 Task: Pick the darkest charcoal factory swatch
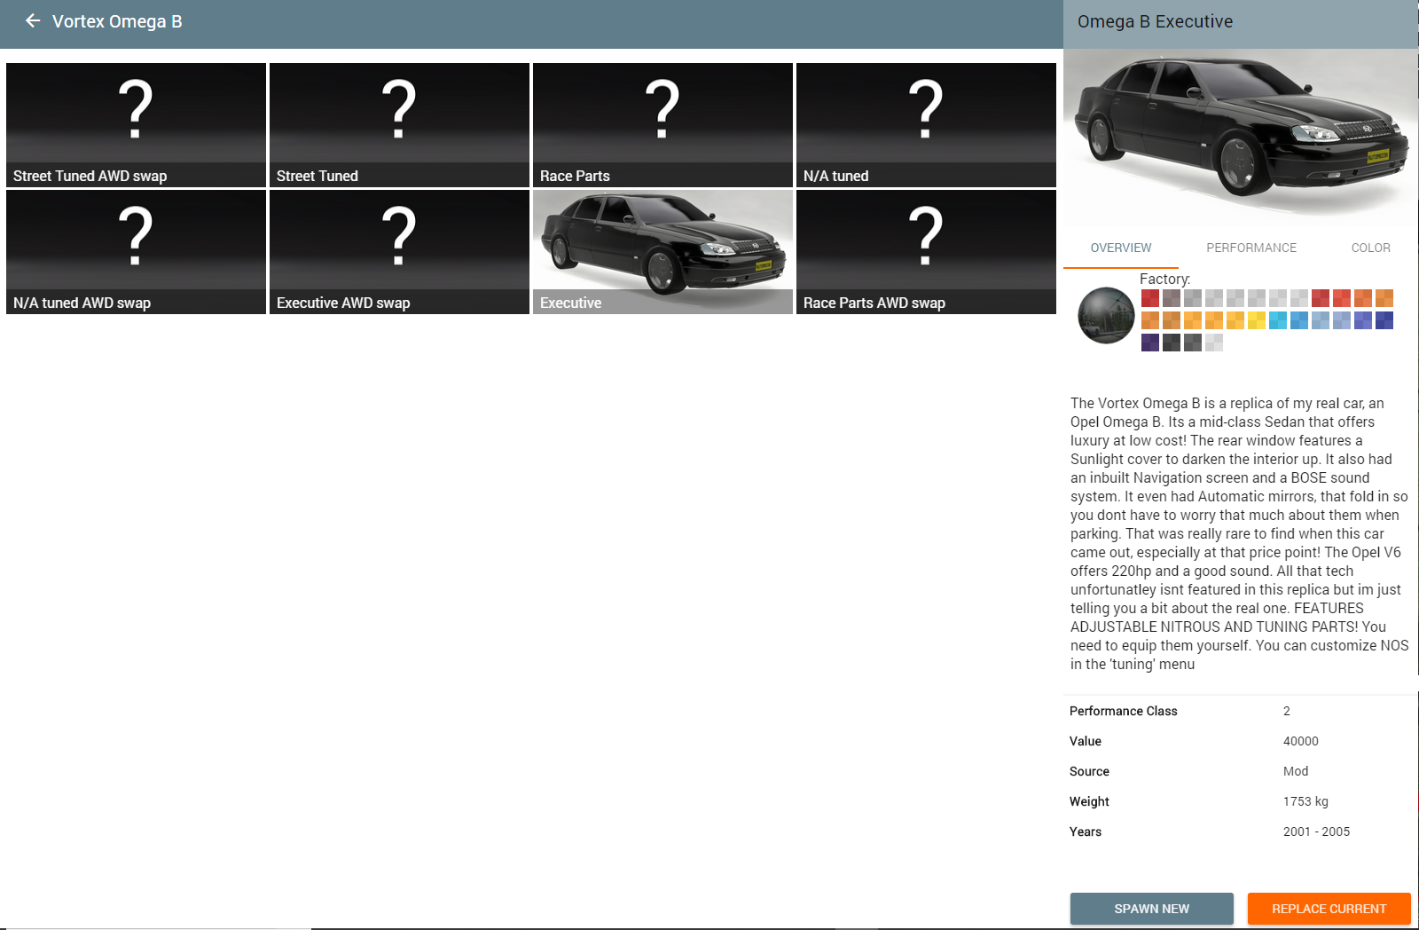[x=1172, y=343]
